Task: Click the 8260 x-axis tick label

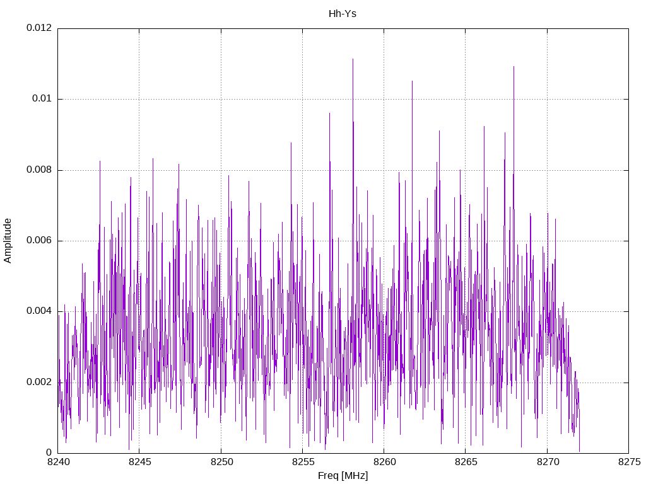Action: tap(384, 462)
